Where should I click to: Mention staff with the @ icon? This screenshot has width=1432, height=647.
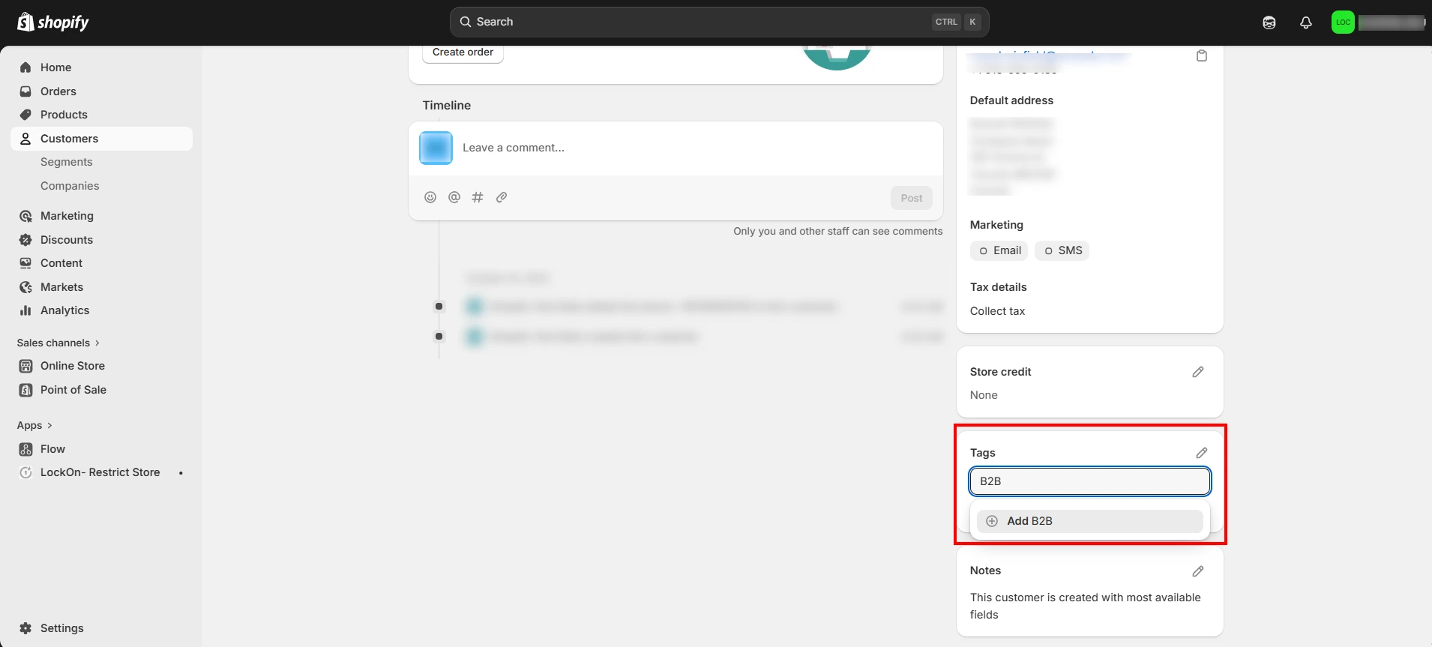click(x=454, y=197)
